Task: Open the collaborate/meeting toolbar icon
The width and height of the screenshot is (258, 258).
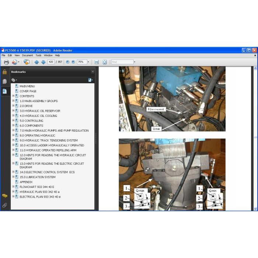Action: pos(27,62)
